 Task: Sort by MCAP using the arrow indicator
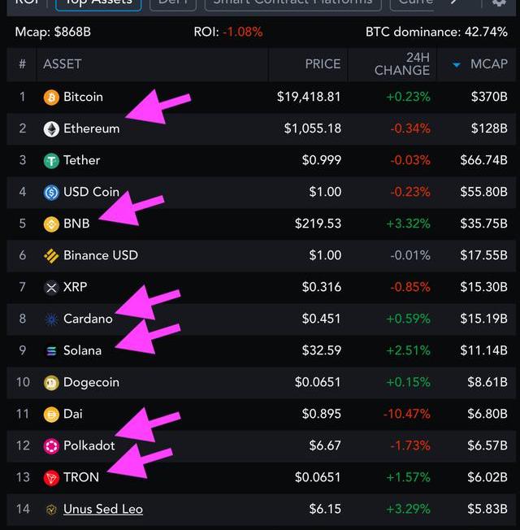tap(457, 64)
